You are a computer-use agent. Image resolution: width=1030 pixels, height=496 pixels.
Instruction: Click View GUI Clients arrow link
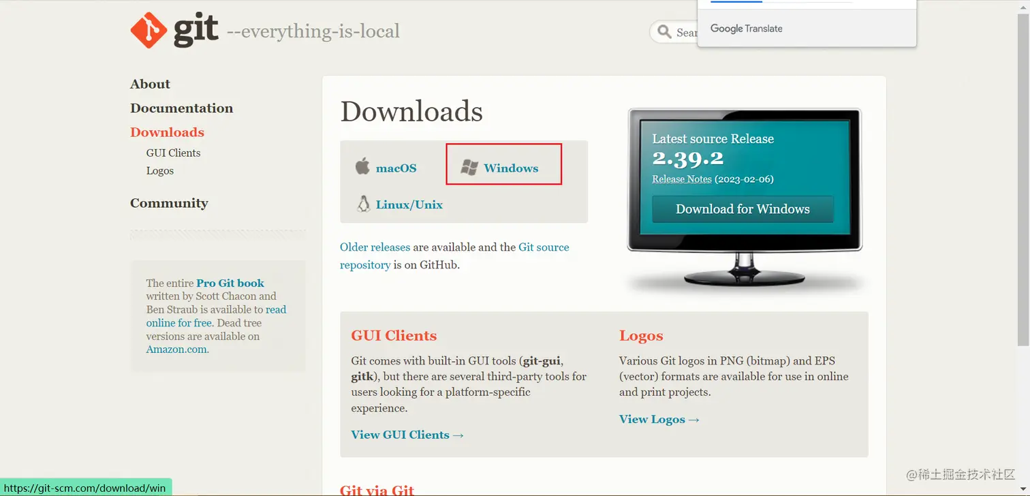[407, 435]
